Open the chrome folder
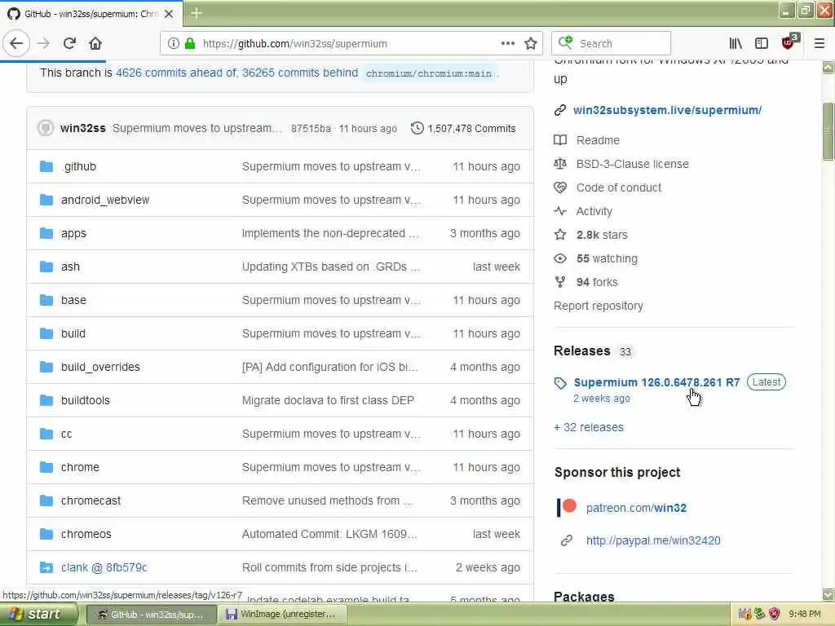835x626 pixels. click(80, 467)
